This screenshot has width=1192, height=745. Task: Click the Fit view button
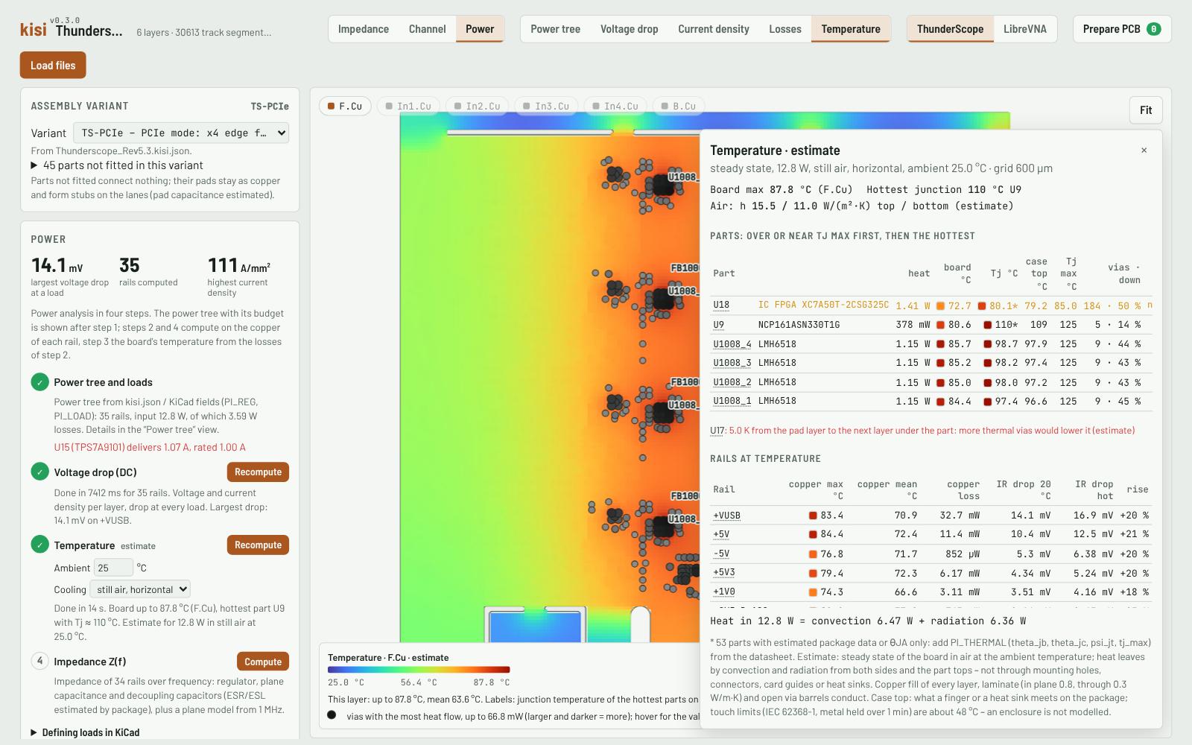tap(1146, 110)
